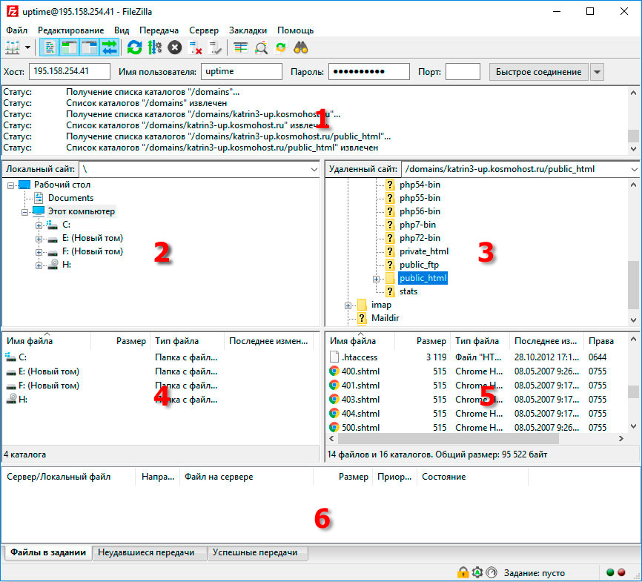Open the Локальный сайт path dropdown
Image resolution: width=642 pixels, height=582 pixels.
[x=314, y=169]
